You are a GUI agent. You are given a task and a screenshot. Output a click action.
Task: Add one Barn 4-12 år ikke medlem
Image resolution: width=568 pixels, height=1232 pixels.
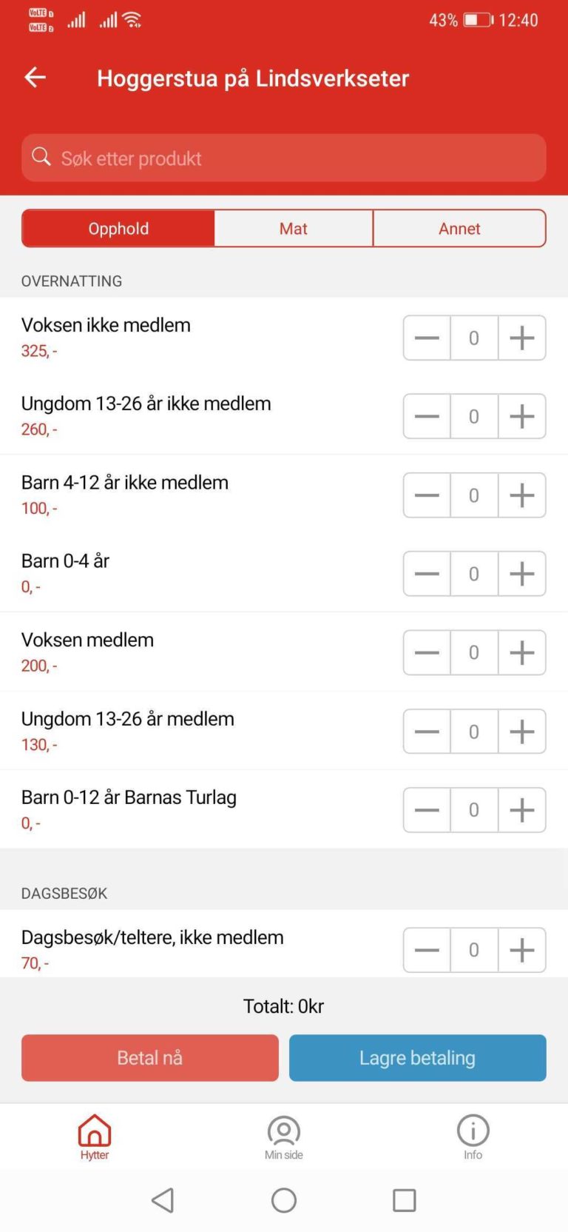522,495
